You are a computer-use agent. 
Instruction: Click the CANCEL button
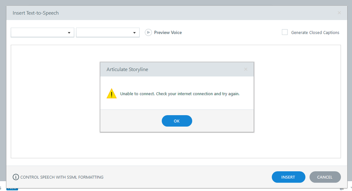tap(325, 177)
